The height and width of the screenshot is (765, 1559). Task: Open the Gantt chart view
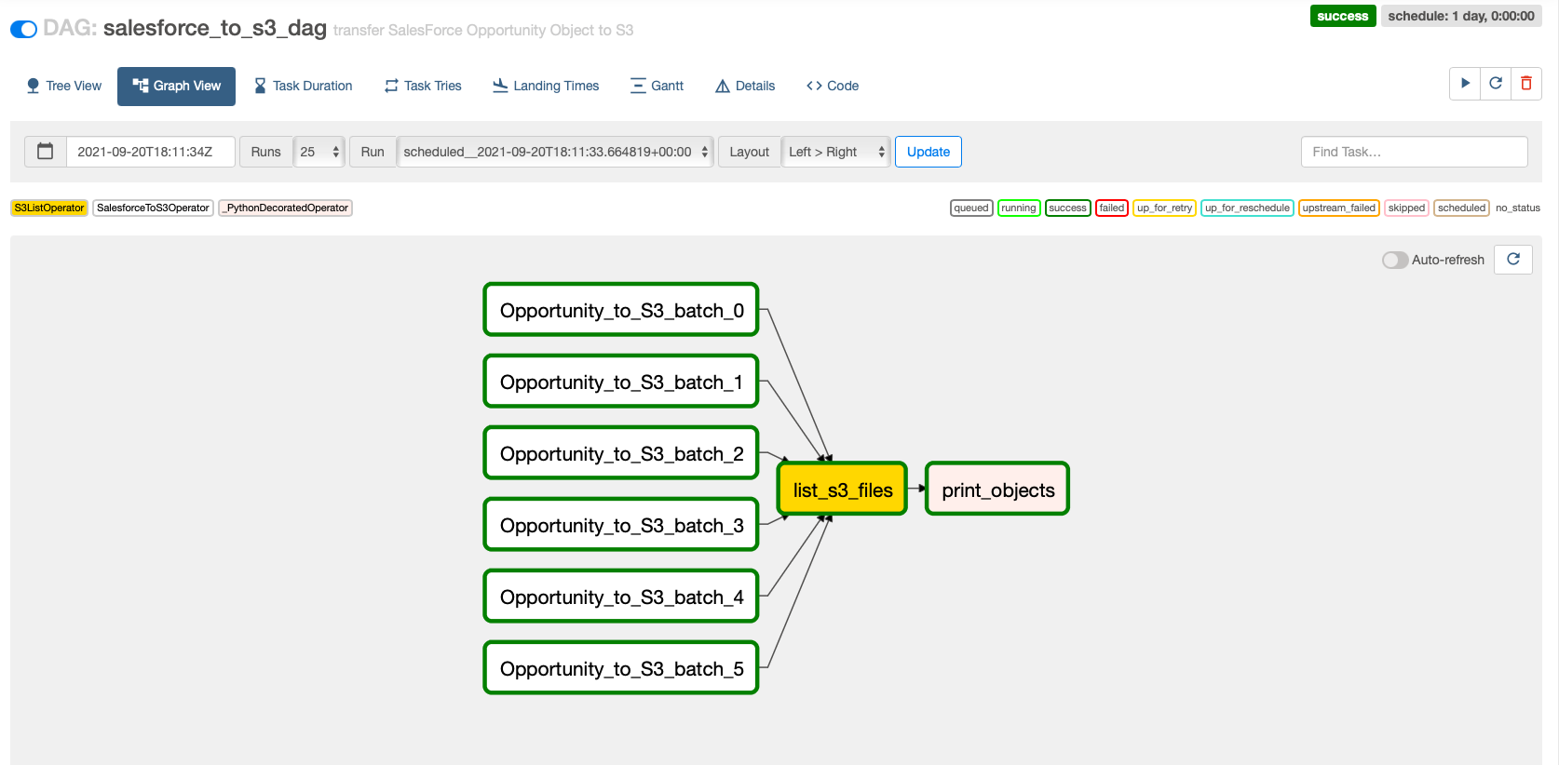pos(657,86)
